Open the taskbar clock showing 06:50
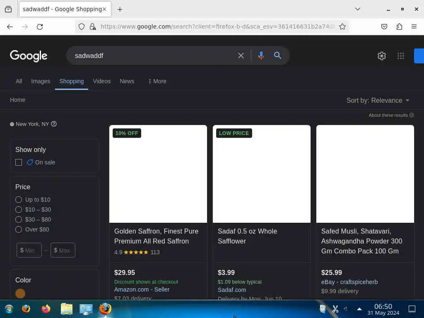This screenshot has height=318, width=424. pyautogui.click(x=383, y=309)
